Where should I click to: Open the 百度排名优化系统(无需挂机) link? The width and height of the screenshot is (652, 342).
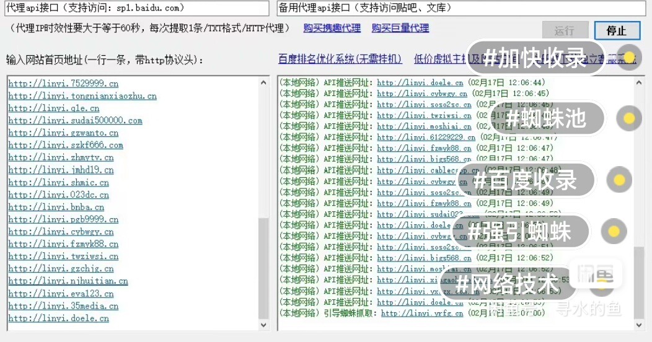[x=340, y=59]
